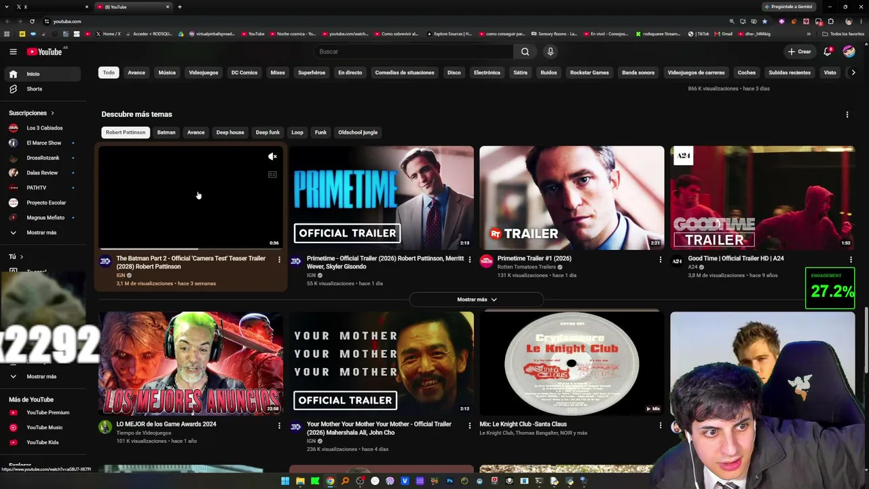869x489 pixels.
Task: Toggle subtitles on the Batman preview
Action: pos(272,175)
